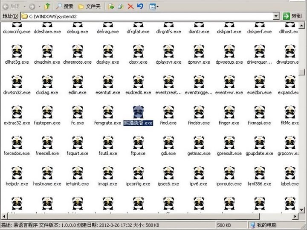Select the doskey.exe file icon
Image resolution: width=307 pixels, height=230 pixels.
107,51
